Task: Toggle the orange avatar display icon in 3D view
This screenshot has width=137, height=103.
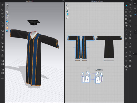Action: coord(7,28)
